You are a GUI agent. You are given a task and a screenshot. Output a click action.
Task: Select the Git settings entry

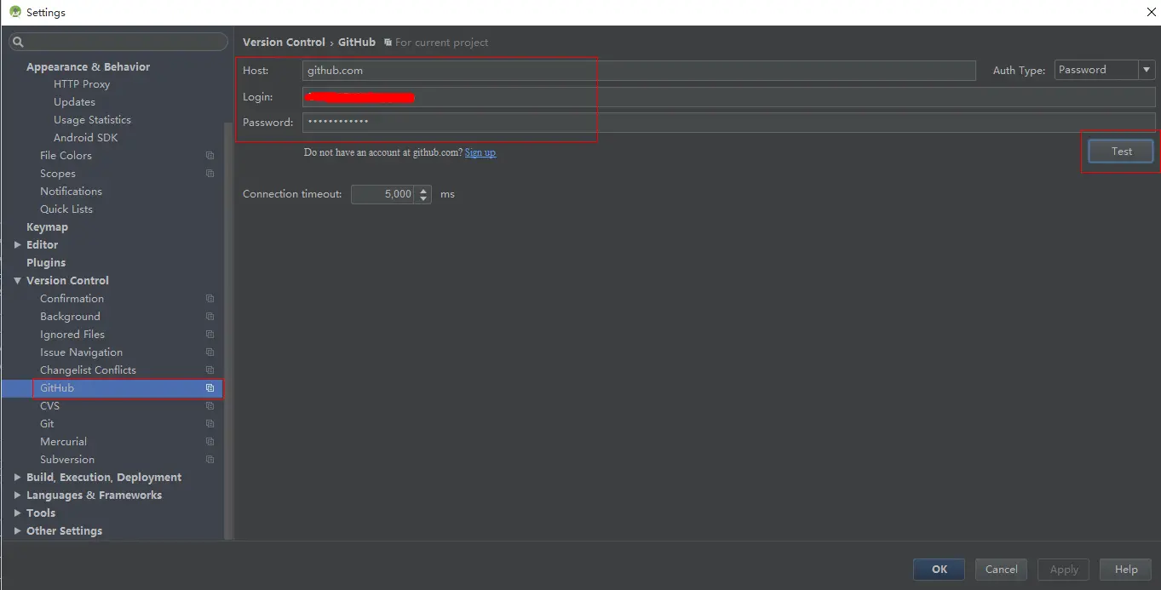47,424
